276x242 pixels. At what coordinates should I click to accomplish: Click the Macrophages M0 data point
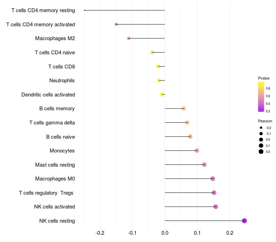point(213,179)
